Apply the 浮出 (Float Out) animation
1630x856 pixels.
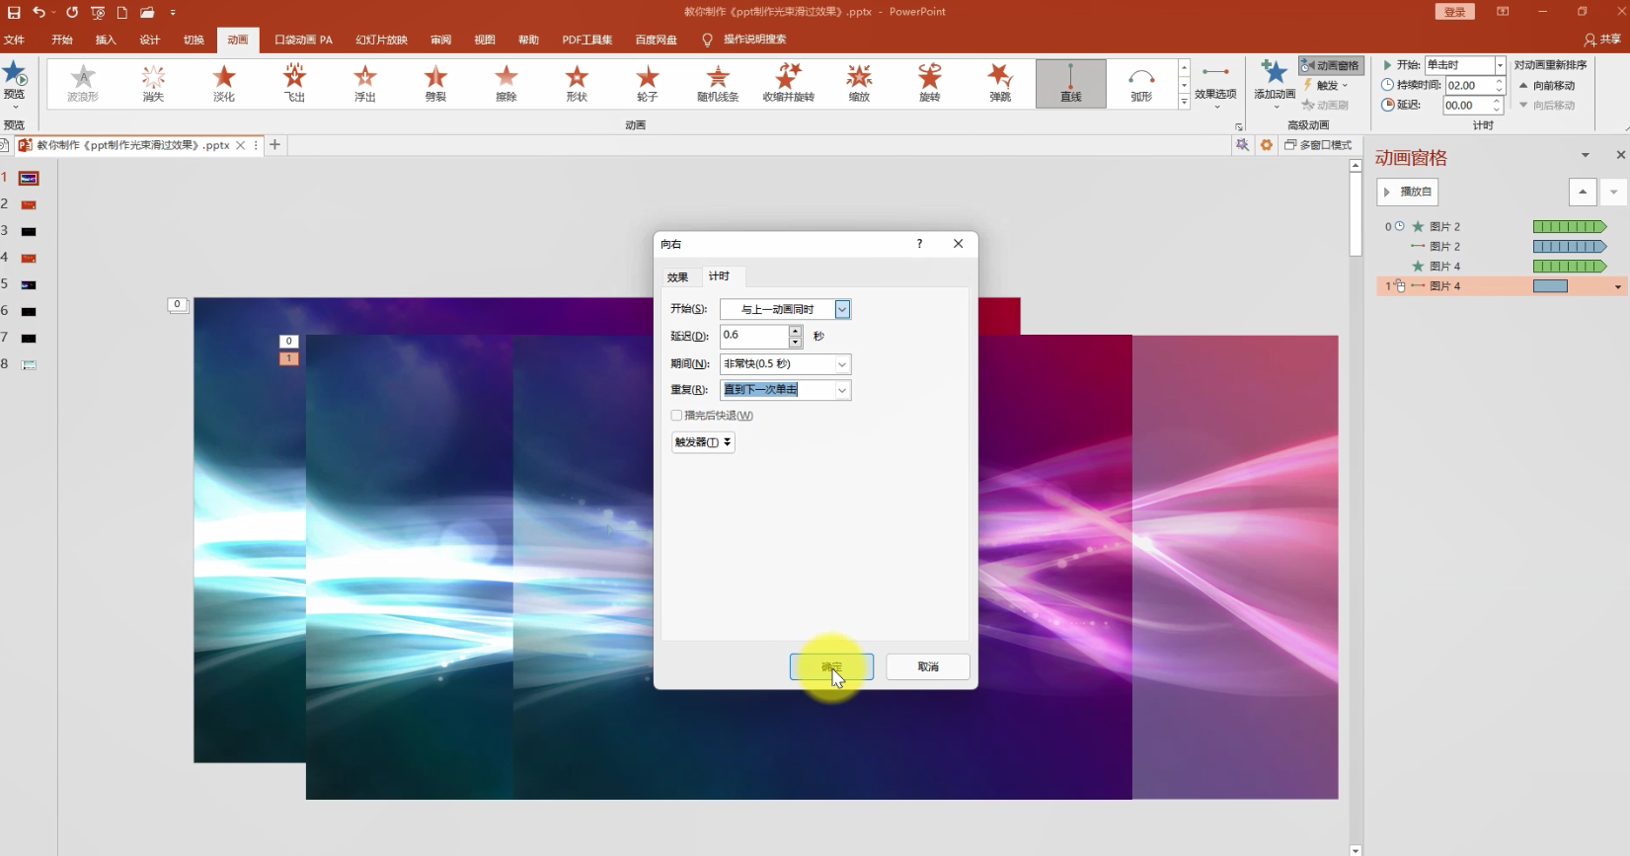tap(365, 84)
